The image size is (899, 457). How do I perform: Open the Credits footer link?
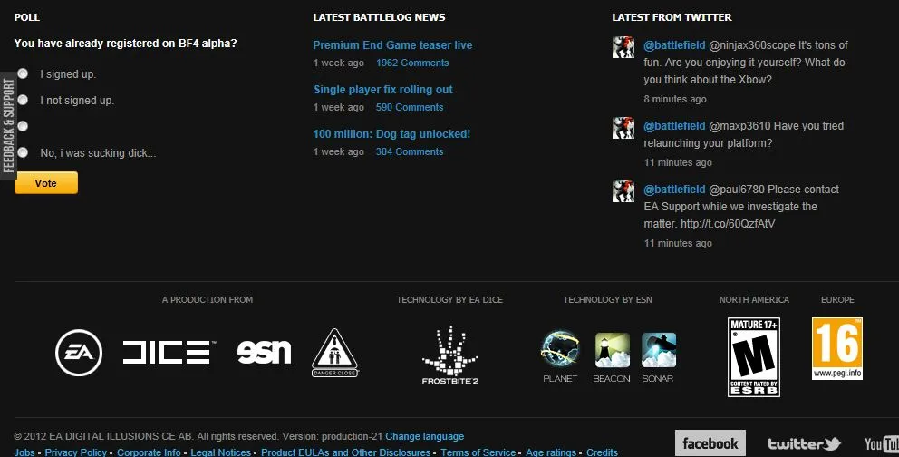(x=602, y=452)
